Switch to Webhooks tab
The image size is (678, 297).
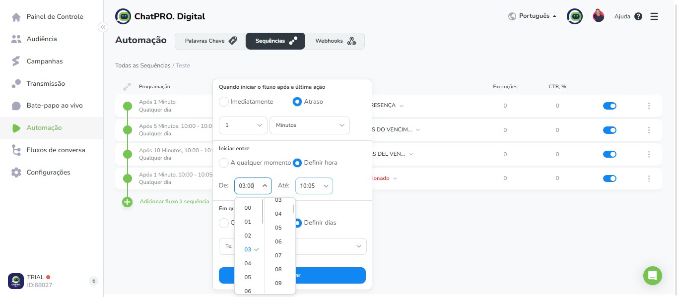click(x=335, y=41)
